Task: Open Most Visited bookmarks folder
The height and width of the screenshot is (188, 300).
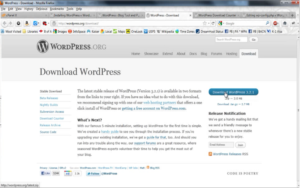Action: click(x=11, y=32)
